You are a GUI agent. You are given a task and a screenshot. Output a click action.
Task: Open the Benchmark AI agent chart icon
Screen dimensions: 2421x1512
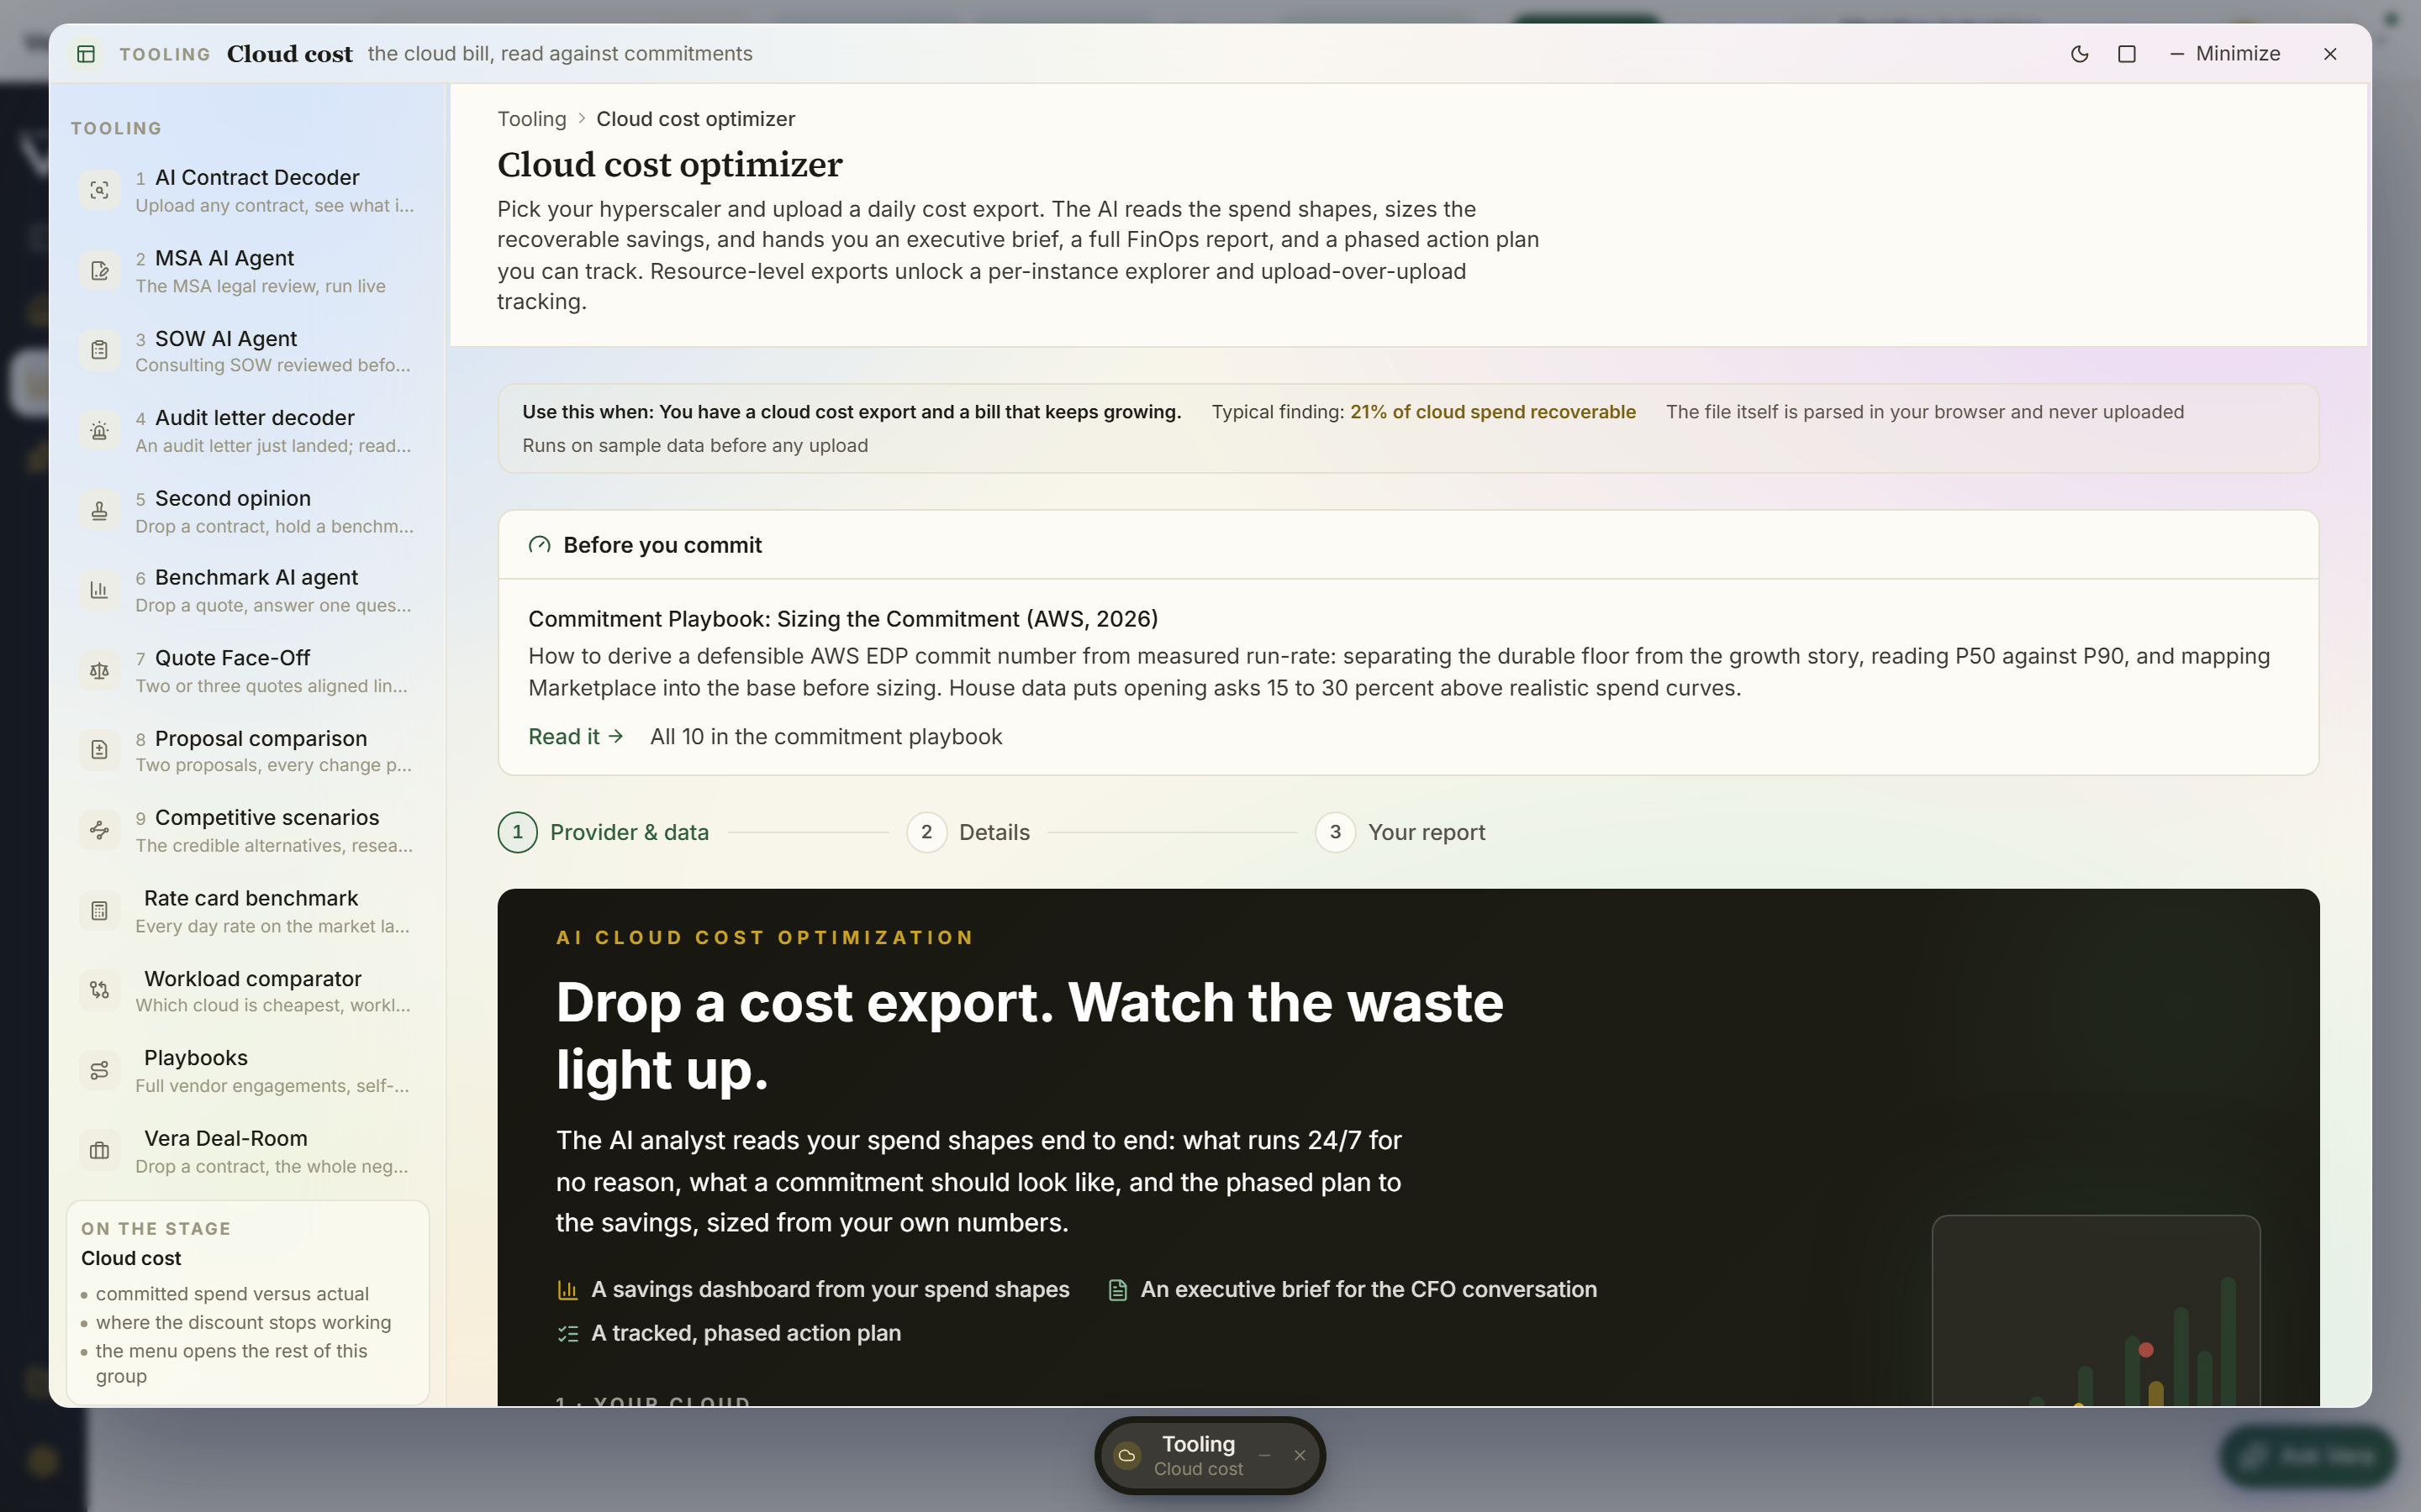pyautogui.click(x=99, y=590)
